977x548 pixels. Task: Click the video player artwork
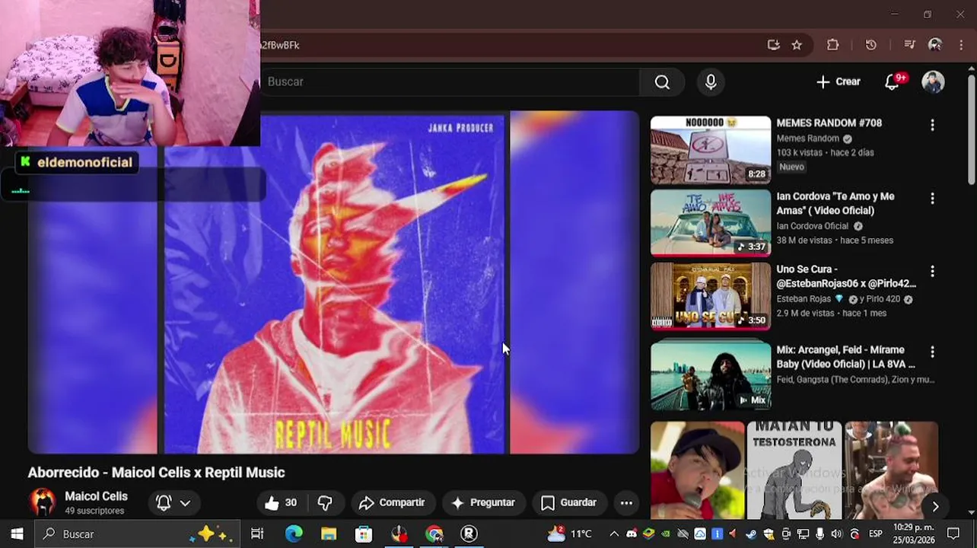pyautogui.click(x=334, y=283)
